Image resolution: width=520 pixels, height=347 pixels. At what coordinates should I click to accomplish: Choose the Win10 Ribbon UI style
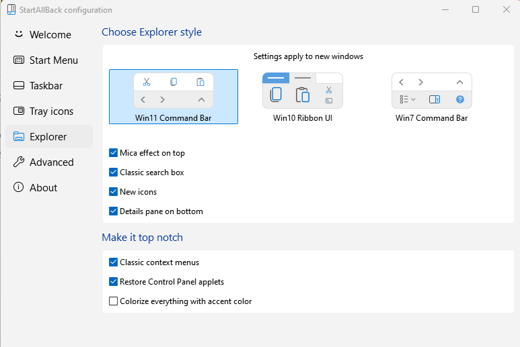(x=303, y=97)
